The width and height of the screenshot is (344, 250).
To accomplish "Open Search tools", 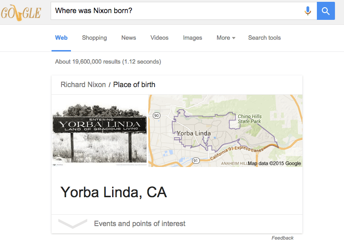I will point(264,38).
